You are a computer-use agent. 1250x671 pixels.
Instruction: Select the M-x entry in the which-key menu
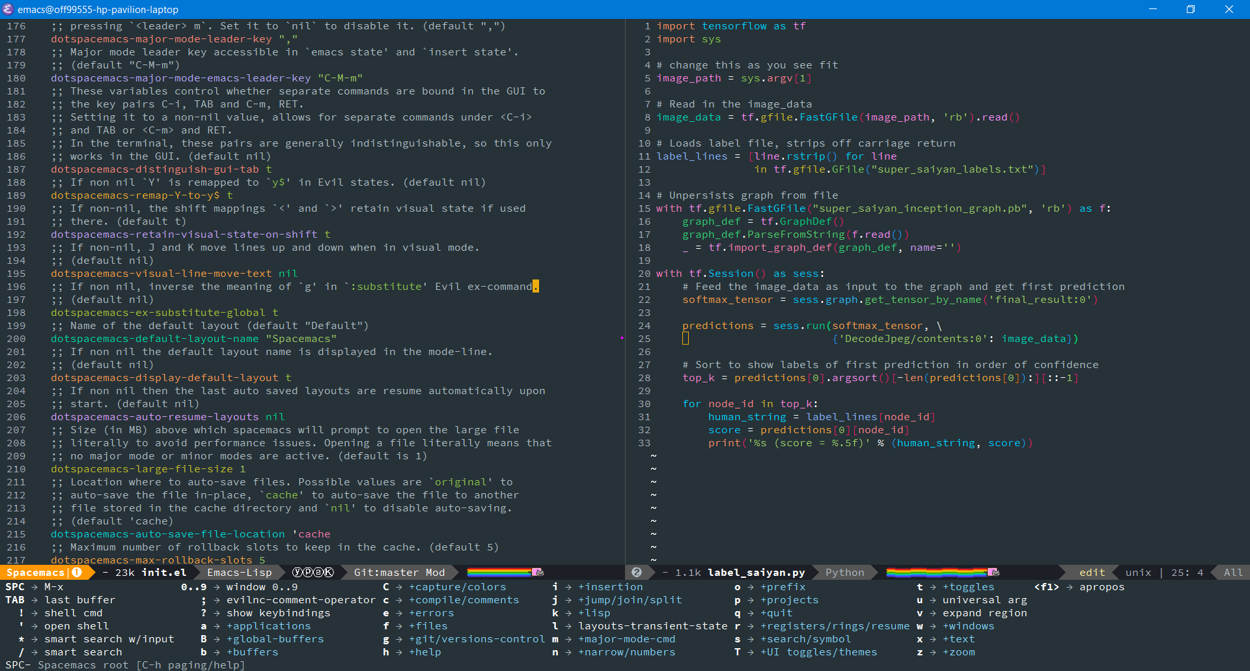(x=54, y=587)
